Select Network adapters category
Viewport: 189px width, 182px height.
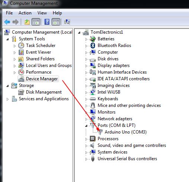point(115,119)
